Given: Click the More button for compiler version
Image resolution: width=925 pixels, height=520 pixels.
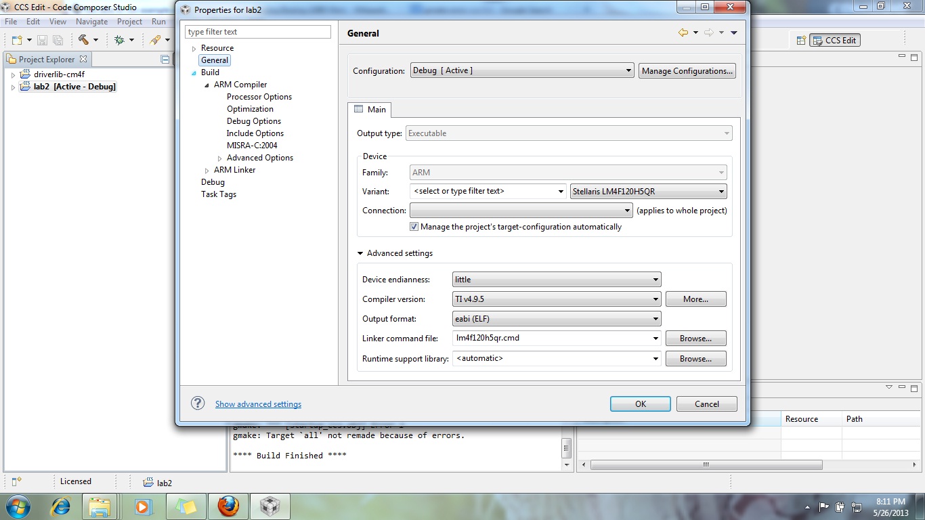Looking at the screenshot, I should [695, 299].
